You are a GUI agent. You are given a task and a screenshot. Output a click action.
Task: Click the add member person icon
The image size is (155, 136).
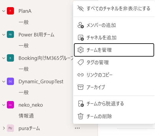[x=80, y=25]
